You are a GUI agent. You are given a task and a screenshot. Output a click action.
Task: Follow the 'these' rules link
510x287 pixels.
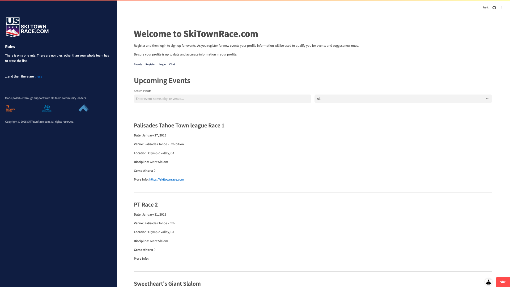38,76
